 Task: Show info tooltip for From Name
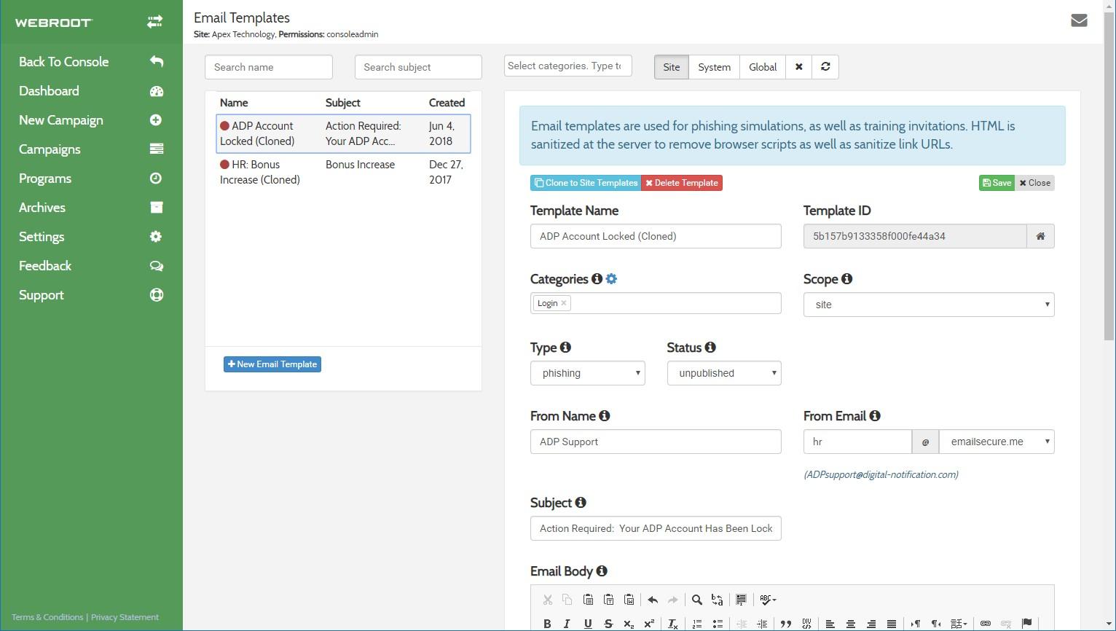tap(605, 416)
